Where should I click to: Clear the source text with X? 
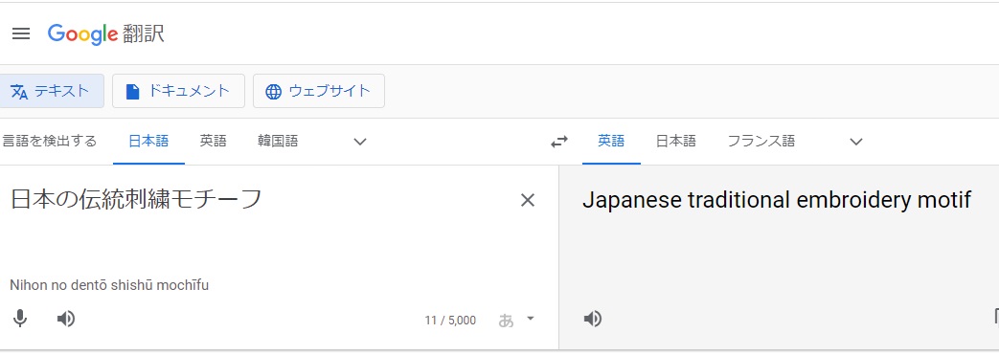click(528, 200)
